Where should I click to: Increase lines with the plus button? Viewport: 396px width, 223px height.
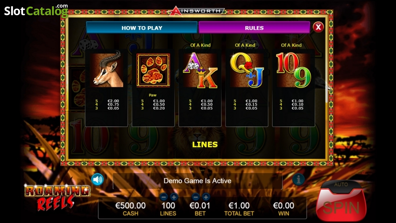pyautogui.click(x=174, y=197)
